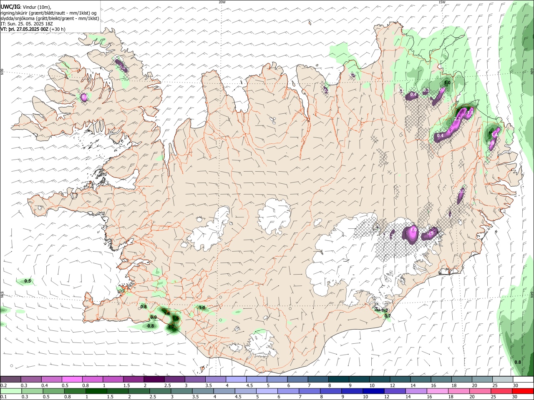534x400 pixels.
Task: Click the "slydda/snjókoma (grátt/bleikt/grænt" header line
Action: 50,18
